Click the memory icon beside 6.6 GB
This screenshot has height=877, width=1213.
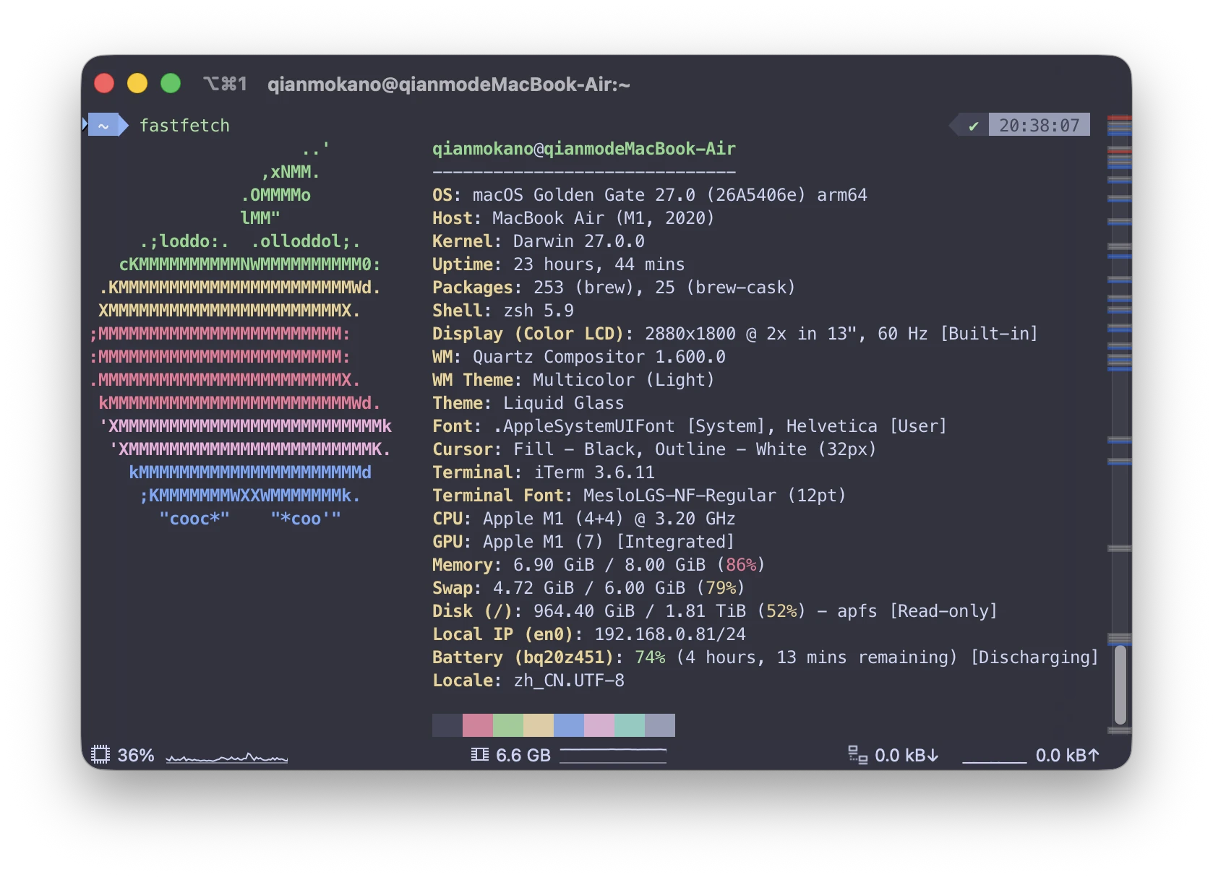coord(479,755)
